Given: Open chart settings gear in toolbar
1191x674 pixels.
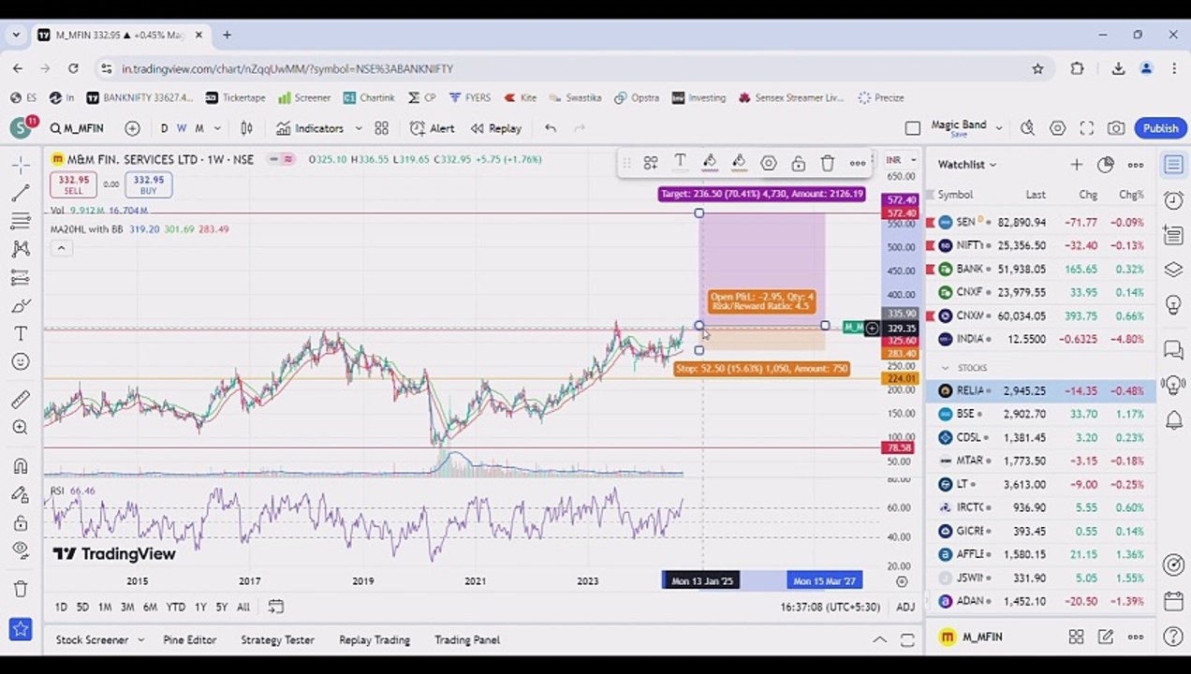Looking at the screenshot, I should click(1057, 128).
